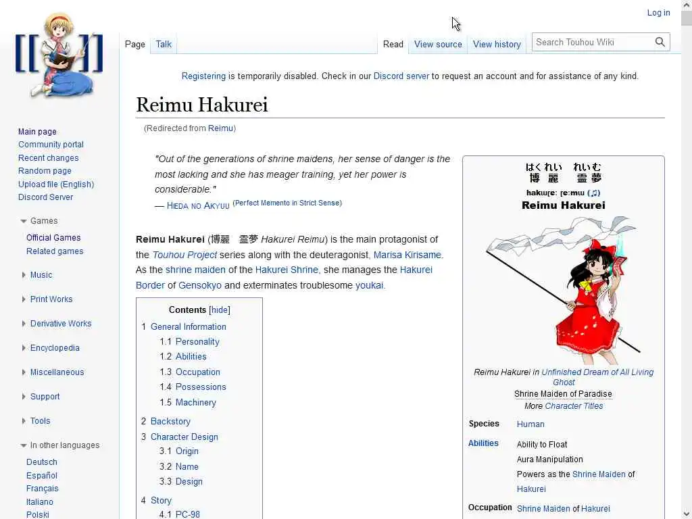The image size is (692, 519).
Task: Open sidebar Discord Server link
Action: [45, 197]
